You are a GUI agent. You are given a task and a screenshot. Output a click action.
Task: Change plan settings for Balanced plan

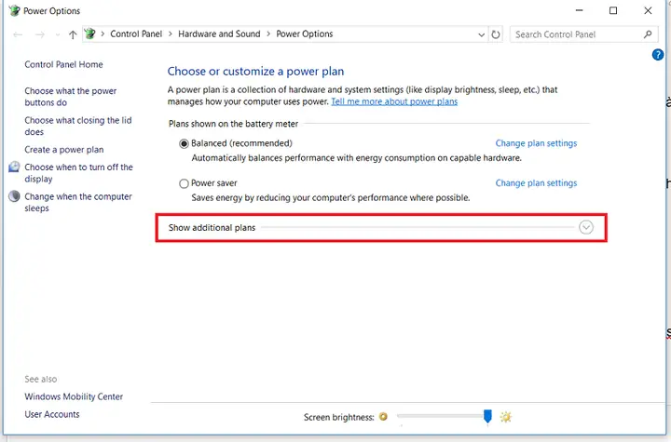coord(536,143)
